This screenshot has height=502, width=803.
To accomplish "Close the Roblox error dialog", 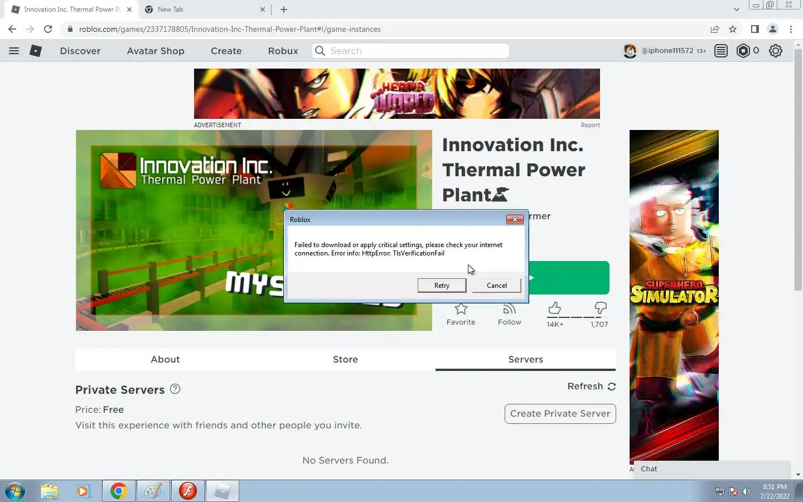I will (515, 219).
